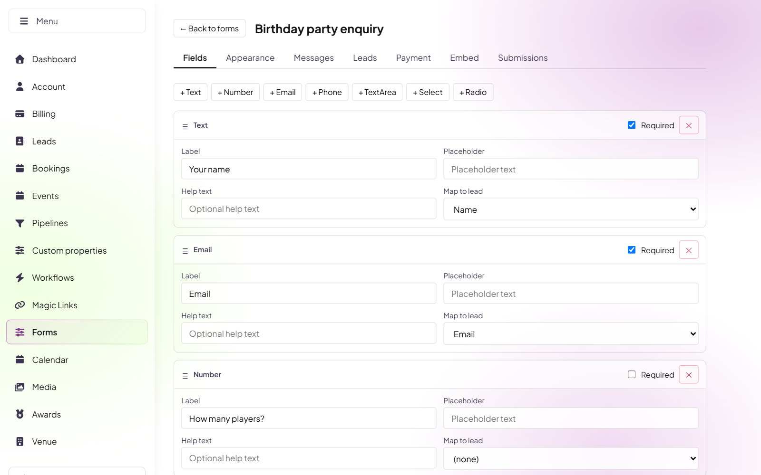Screen dimensions: 761x475
Task: Click the Custom properties sliders icon
Action: (20, 250)
